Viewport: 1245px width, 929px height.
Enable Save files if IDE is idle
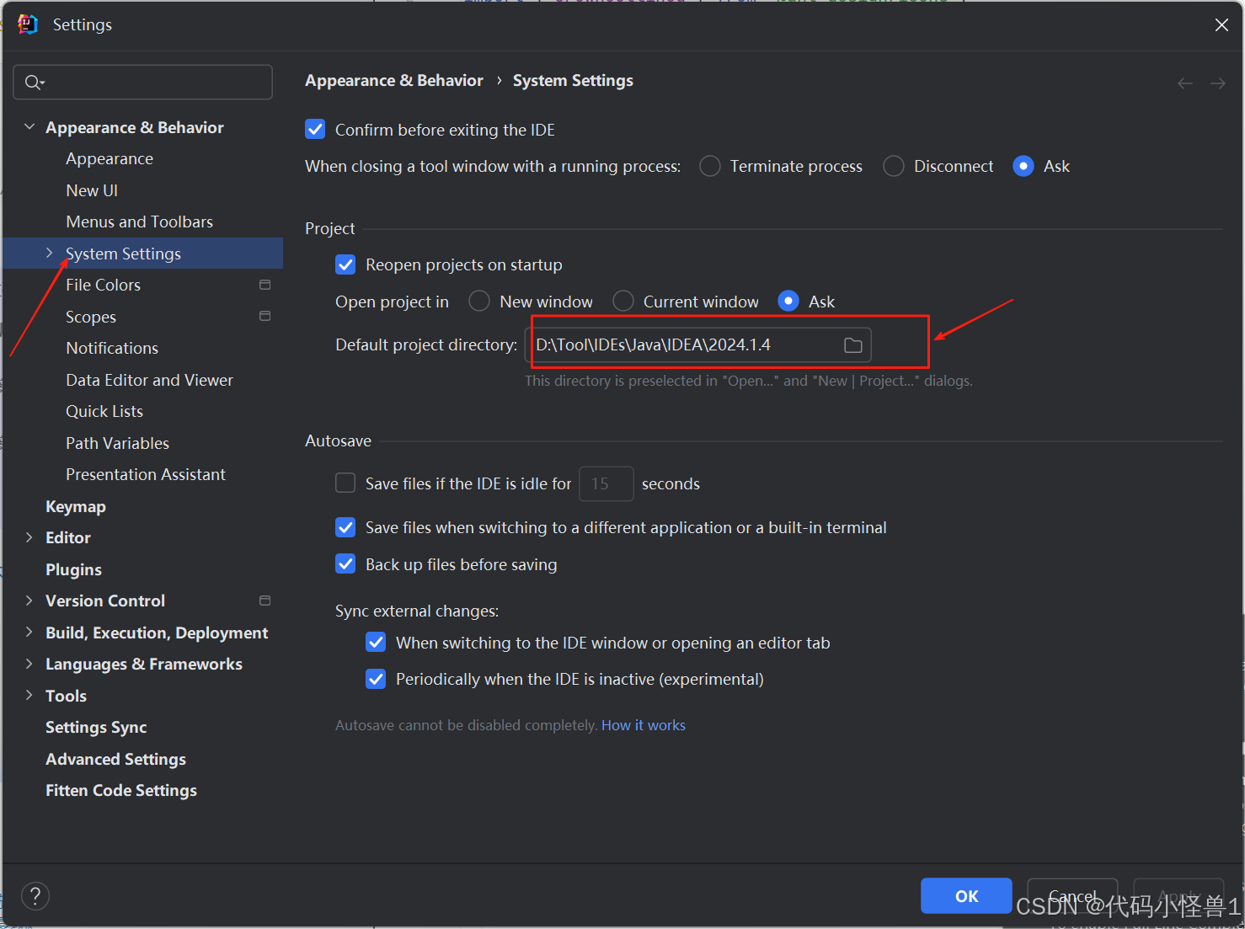coord(345,483)
